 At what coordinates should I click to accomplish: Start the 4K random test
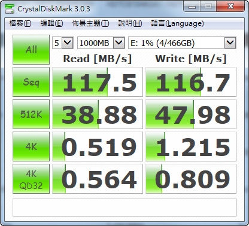tap(31, 146)
